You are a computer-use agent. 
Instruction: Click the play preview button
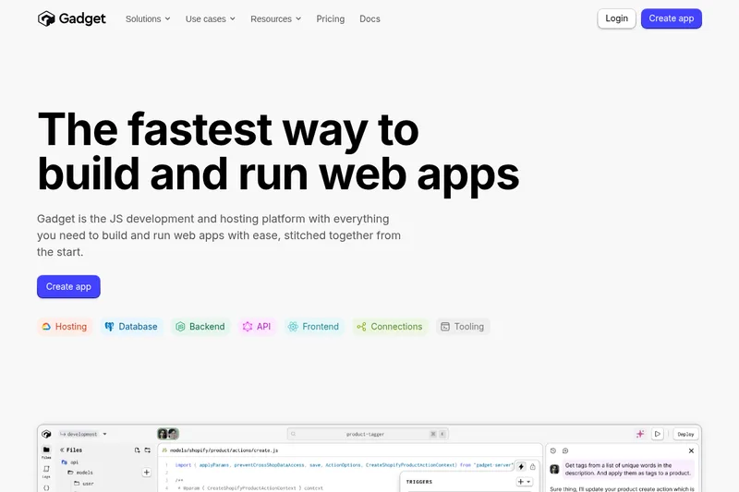click(658, 434)
